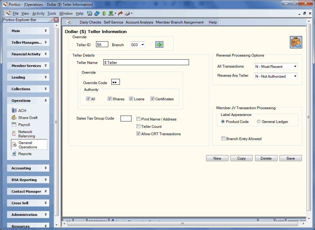The height and width of the screenshot is (230, 315).
Task: Enable Print Name / Address checkbox
Action: pos(138,119)
